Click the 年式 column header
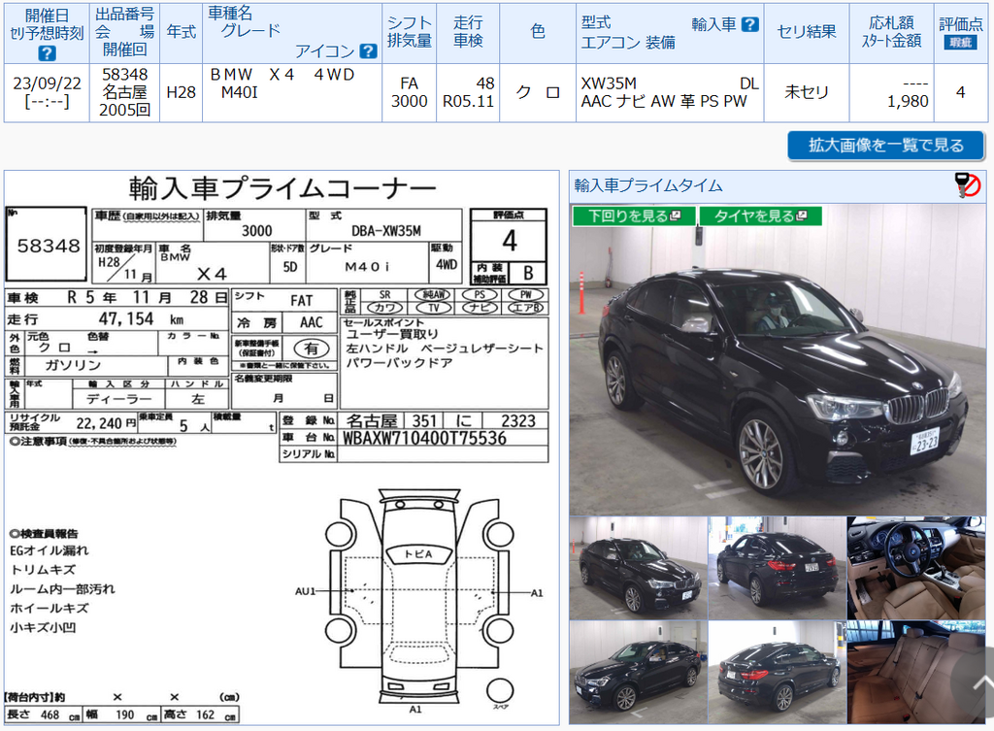 point(182,32)
